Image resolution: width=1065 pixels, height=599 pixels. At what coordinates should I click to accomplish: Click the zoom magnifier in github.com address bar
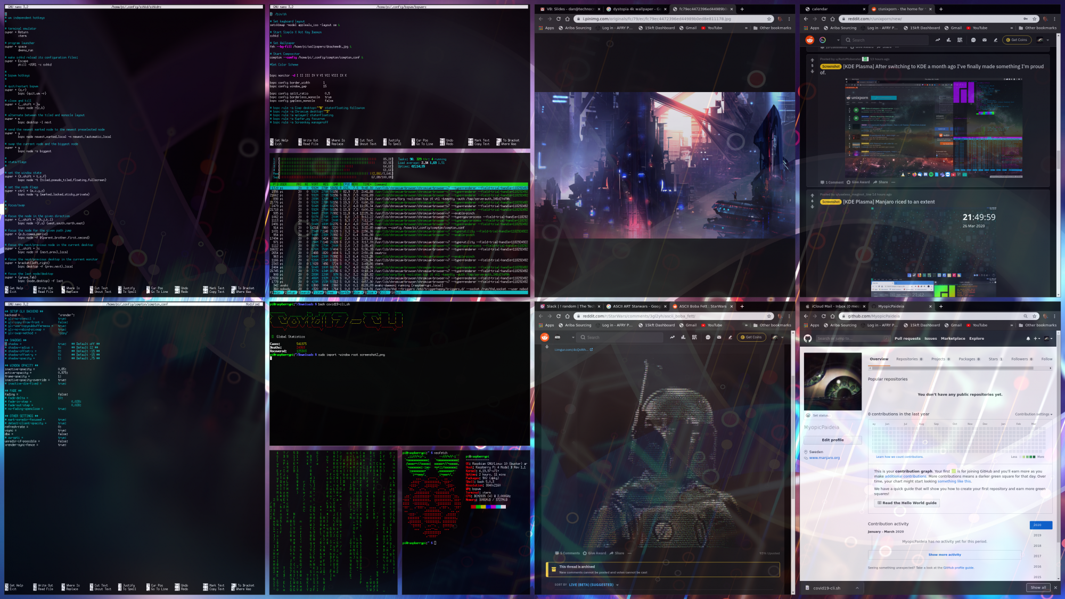pos(1025,316)
